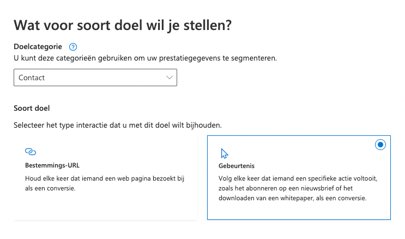Click the cursor pointer icon in Gebeurtenis card
The image size is (405, 239).
tap(223, 153)
